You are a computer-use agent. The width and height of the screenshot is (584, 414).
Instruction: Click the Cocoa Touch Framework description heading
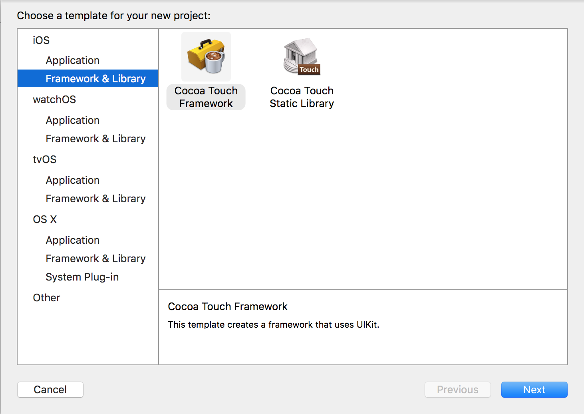[228, 307]
